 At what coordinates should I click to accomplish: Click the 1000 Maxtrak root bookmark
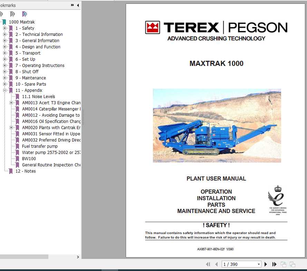click(x=22, y=22)
